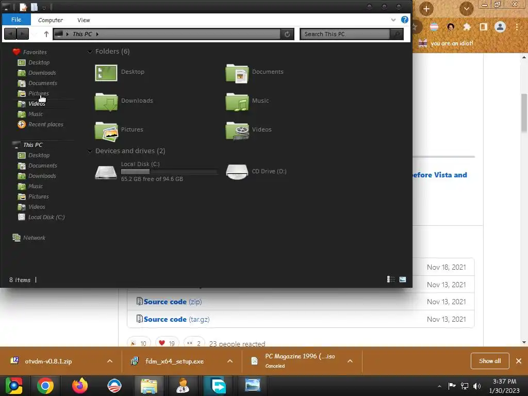This screenshot has width=528, height=396.
Task: Select Local Disk (C:) drive icon
Action: (106, 172)
